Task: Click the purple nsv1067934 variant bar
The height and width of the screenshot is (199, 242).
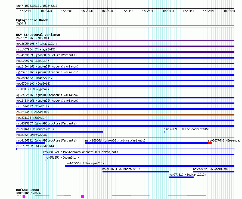Action: [125, 52]
